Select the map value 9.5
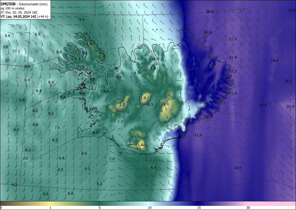The width and height of the screenshot is (296, 210). coord(37,34)
